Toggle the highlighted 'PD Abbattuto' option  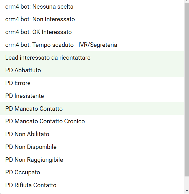click(x=92, y=70)
